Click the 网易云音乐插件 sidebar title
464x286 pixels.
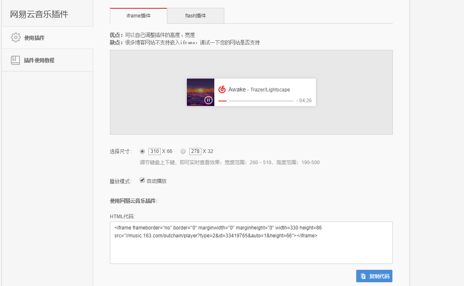[39, 14]
